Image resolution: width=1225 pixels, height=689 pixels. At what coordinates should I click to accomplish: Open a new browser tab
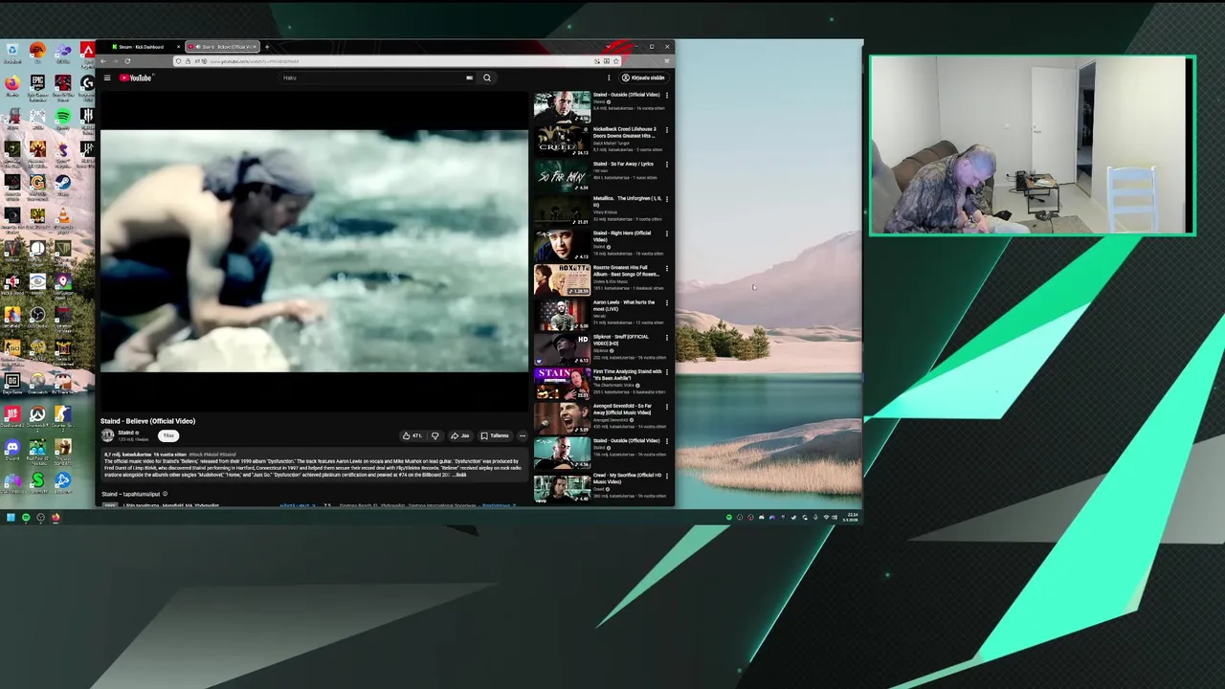267,47
